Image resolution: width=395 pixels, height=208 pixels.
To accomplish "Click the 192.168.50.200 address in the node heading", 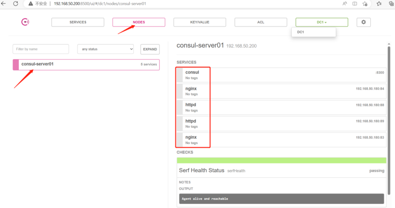I will (241, 46).
